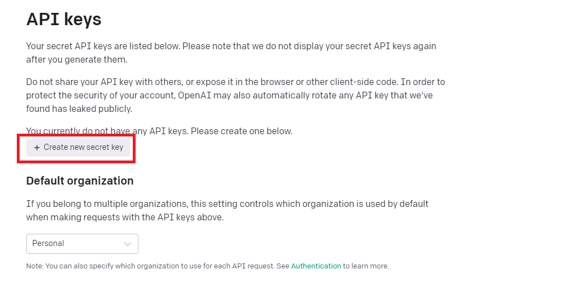The image size is (586, 302).
Task: Open the Personal organization dropdown
Action: coord(82,244)
